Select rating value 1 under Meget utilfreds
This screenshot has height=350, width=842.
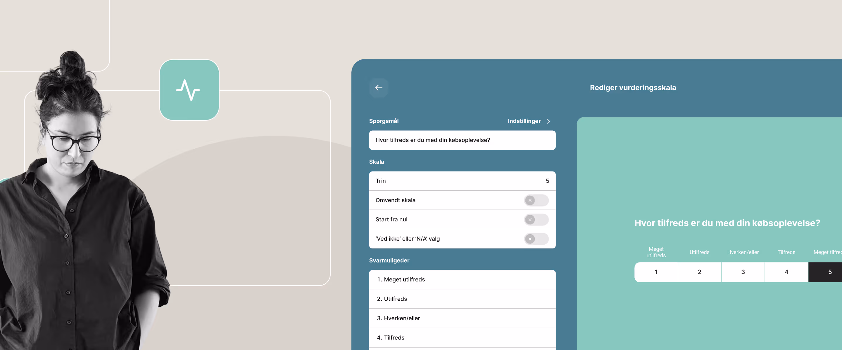pyautogui.click(x=656, y=272)
